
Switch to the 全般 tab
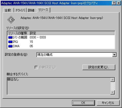8,10
